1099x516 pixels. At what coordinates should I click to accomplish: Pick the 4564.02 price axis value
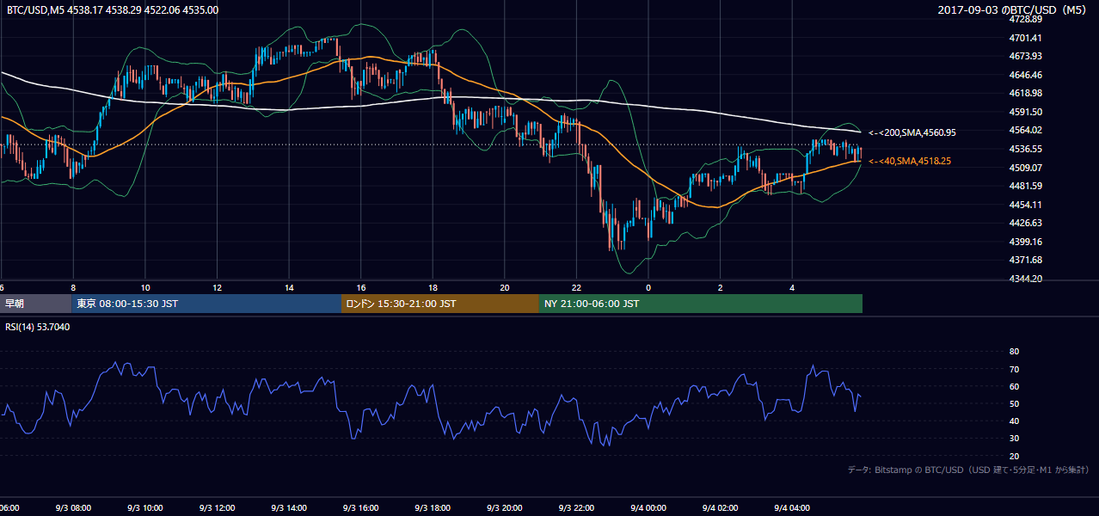pyautogui.click(x=1026, y=130)
